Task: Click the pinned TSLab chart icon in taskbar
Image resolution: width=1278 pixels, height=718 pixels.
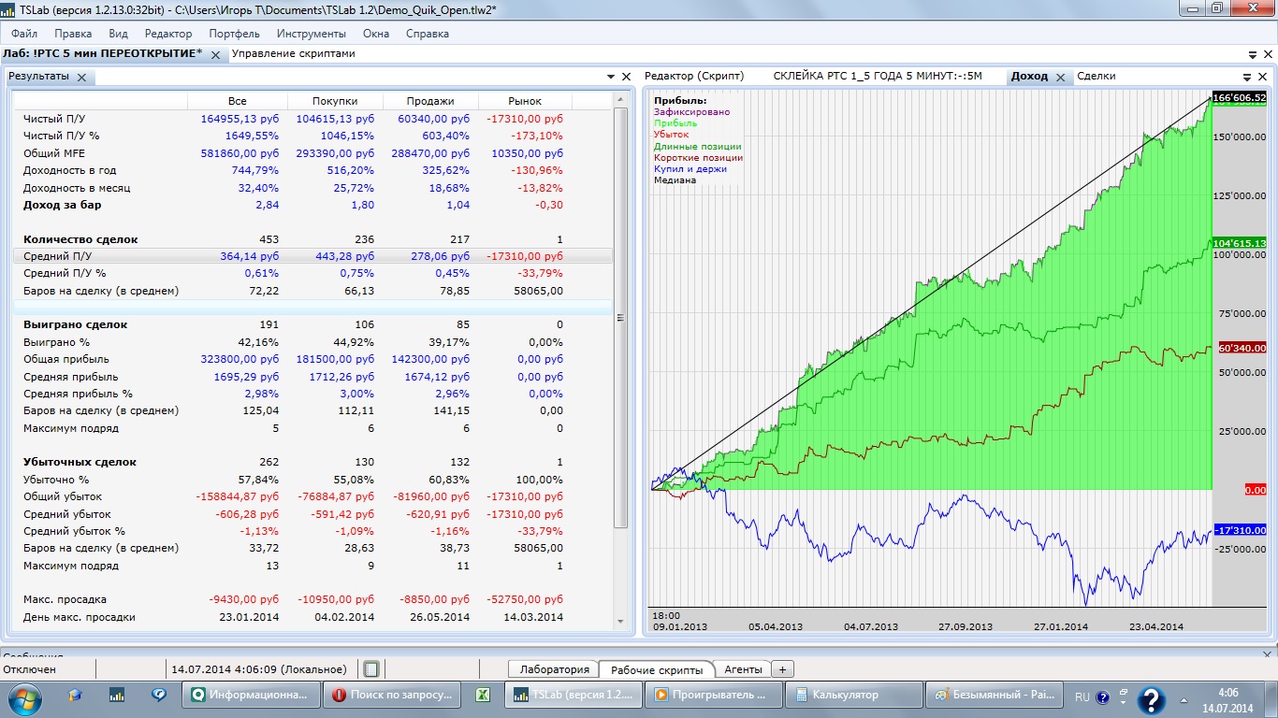Action: (x=117, y=696)
